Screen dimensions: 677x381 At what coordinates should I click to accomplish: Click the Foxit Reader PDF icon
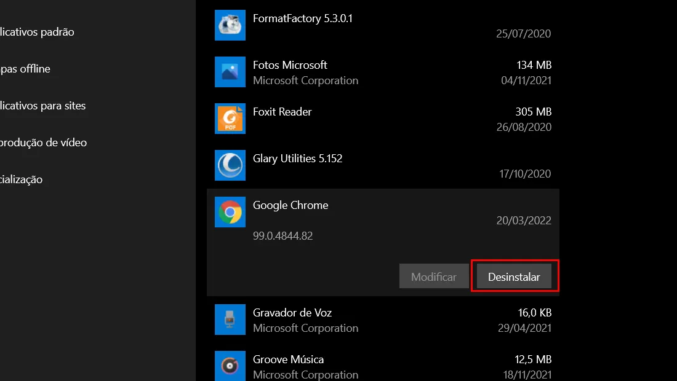coord(230,119)
